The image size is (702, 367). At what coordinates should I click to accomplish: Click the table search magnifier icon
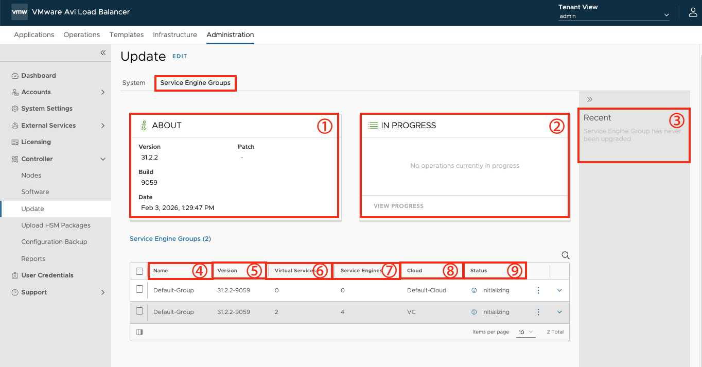point(566,255)
